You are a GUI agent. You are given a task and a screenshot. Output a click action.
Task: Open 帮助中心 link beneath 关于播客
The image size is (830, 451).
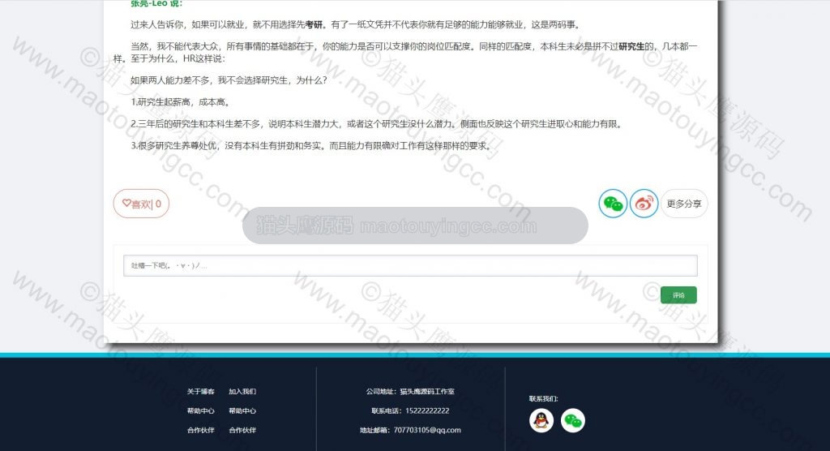201,410
